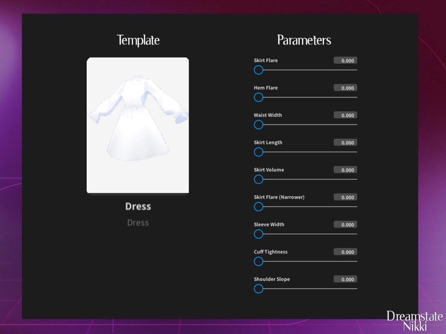Edit the Skirt Length value box

345,142
